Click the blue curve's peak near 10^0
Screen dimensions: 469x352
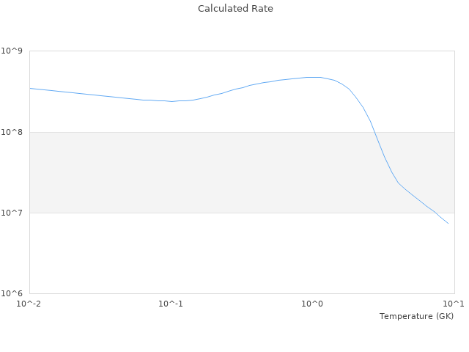314,77
